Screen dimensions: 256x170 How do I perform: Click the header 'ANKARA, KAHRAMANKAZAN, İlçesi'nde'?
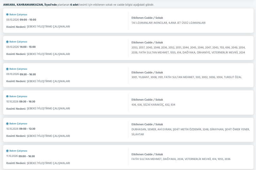[30, 5]
